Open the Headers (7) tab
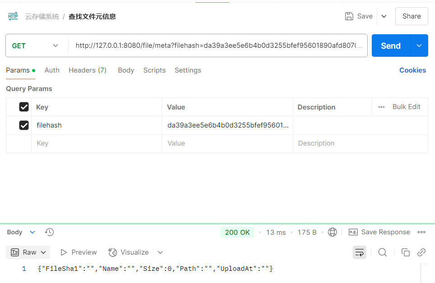Viewport: 435px width, 283px height. click(87, 70)
